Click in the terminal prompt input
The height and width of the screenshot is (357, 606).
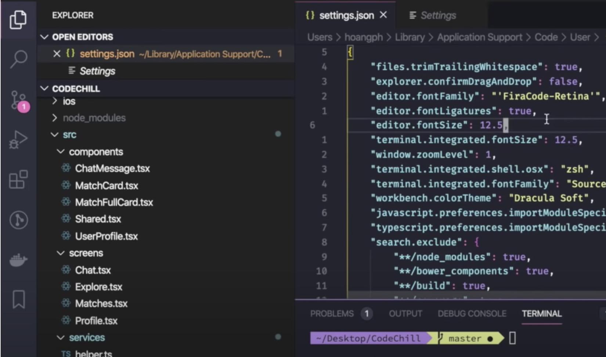click(x=512, y=338)
